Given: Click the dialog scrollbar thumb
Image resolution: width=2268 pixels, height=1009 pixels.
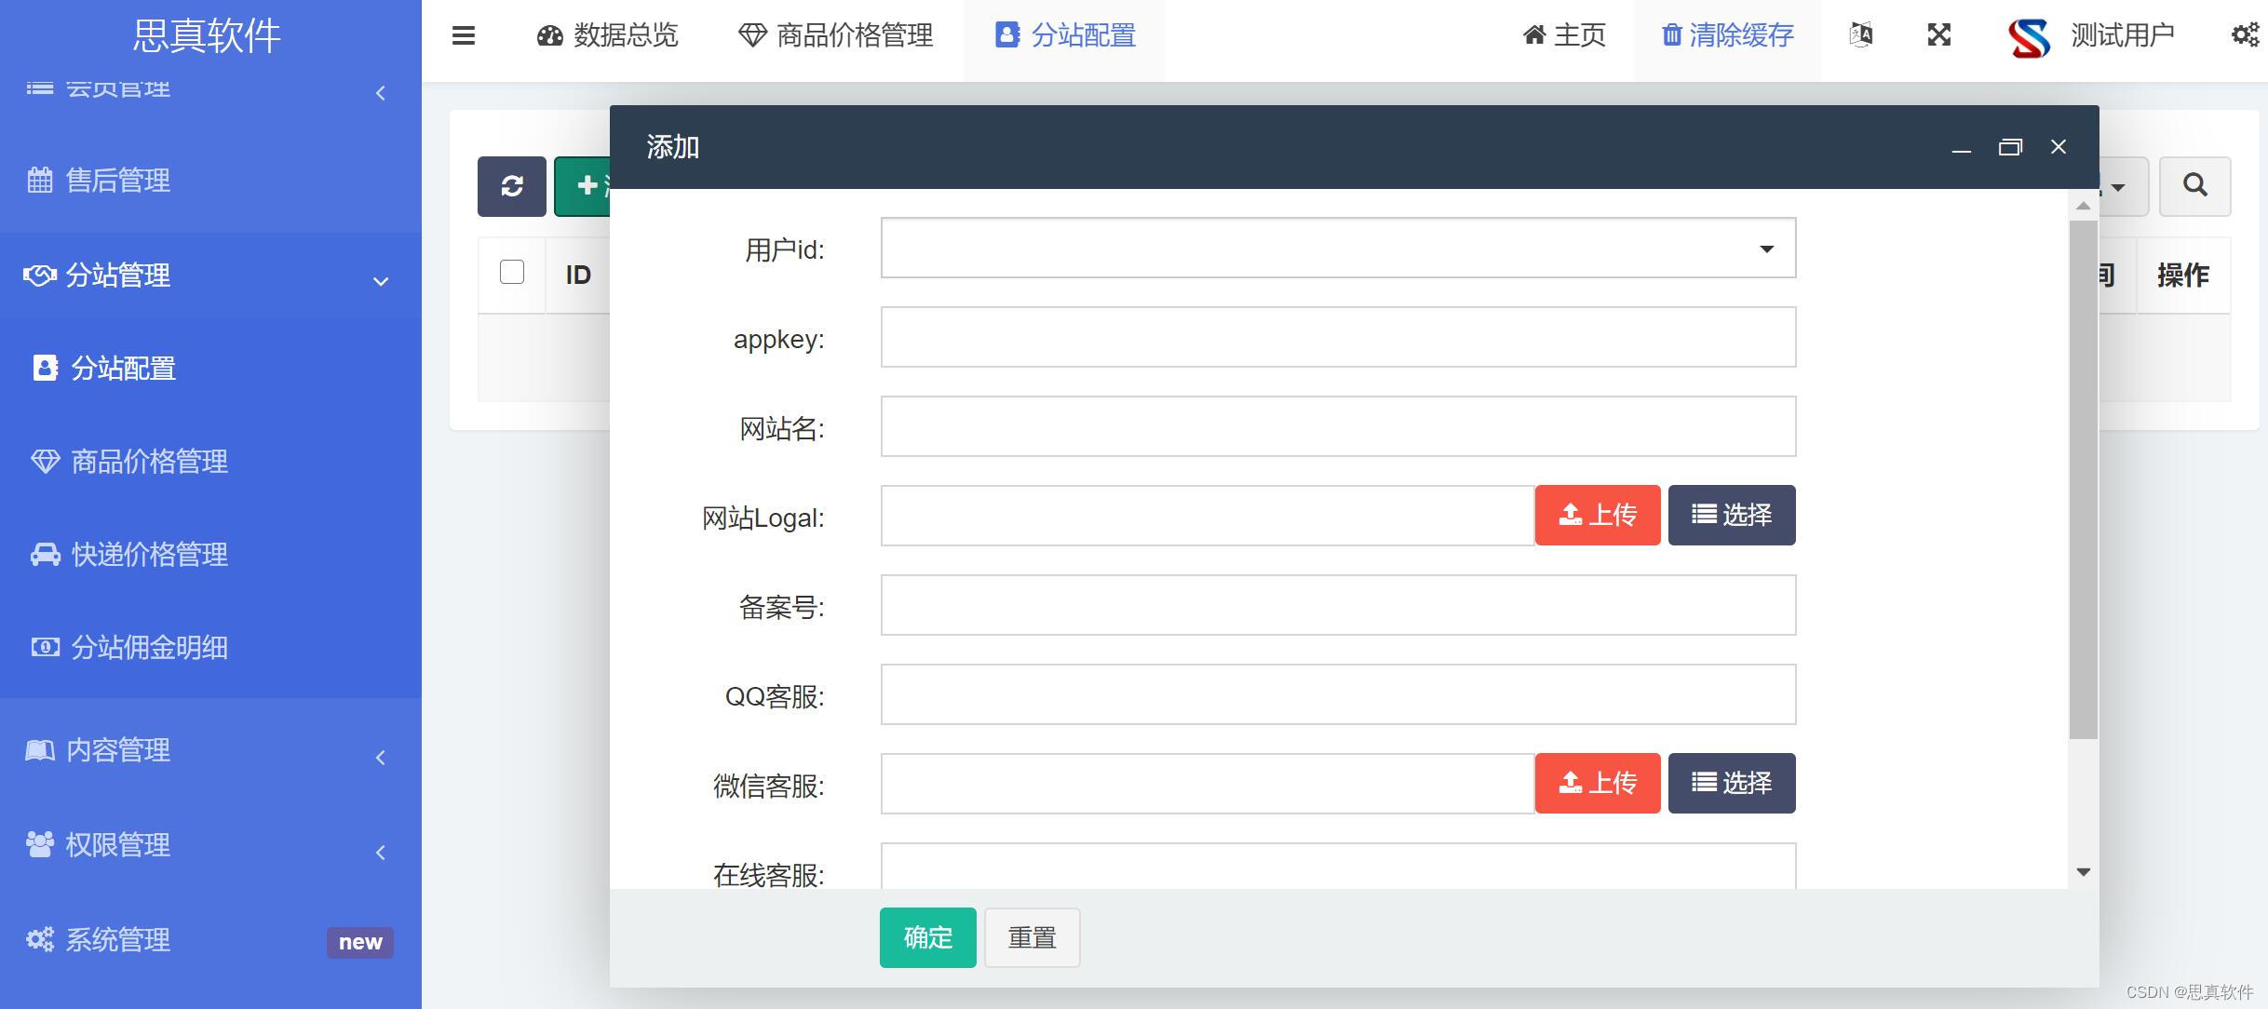Looking at the screenshot, I should coord(2084,479).
